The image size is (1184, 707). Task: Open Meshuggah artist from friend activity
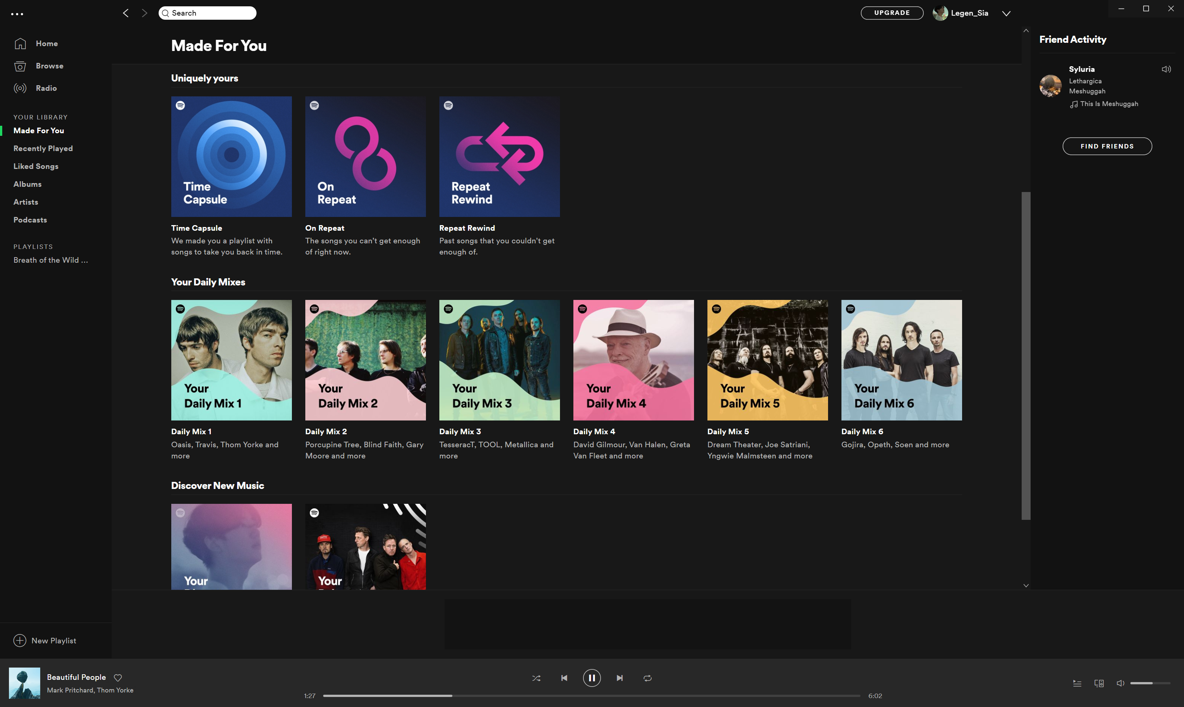coord(1087,91)
